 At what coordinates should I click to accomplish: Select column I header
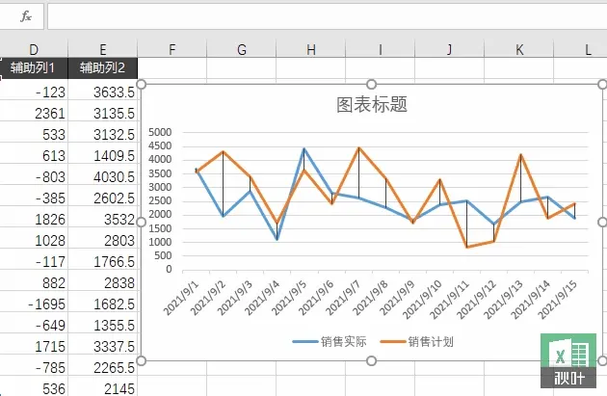pyautogui.click(x=380, y=49)
